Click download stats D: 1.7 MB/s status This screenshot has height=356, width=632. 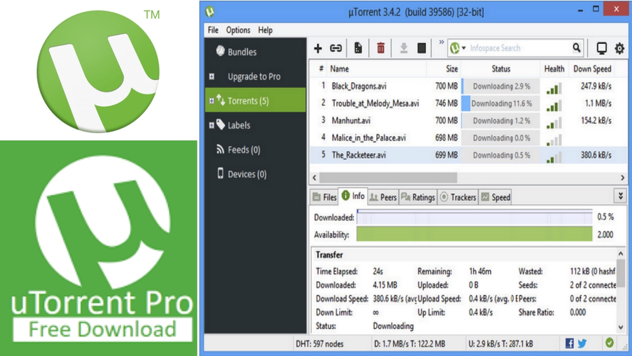pyautogui.click(x=411, y=344)
